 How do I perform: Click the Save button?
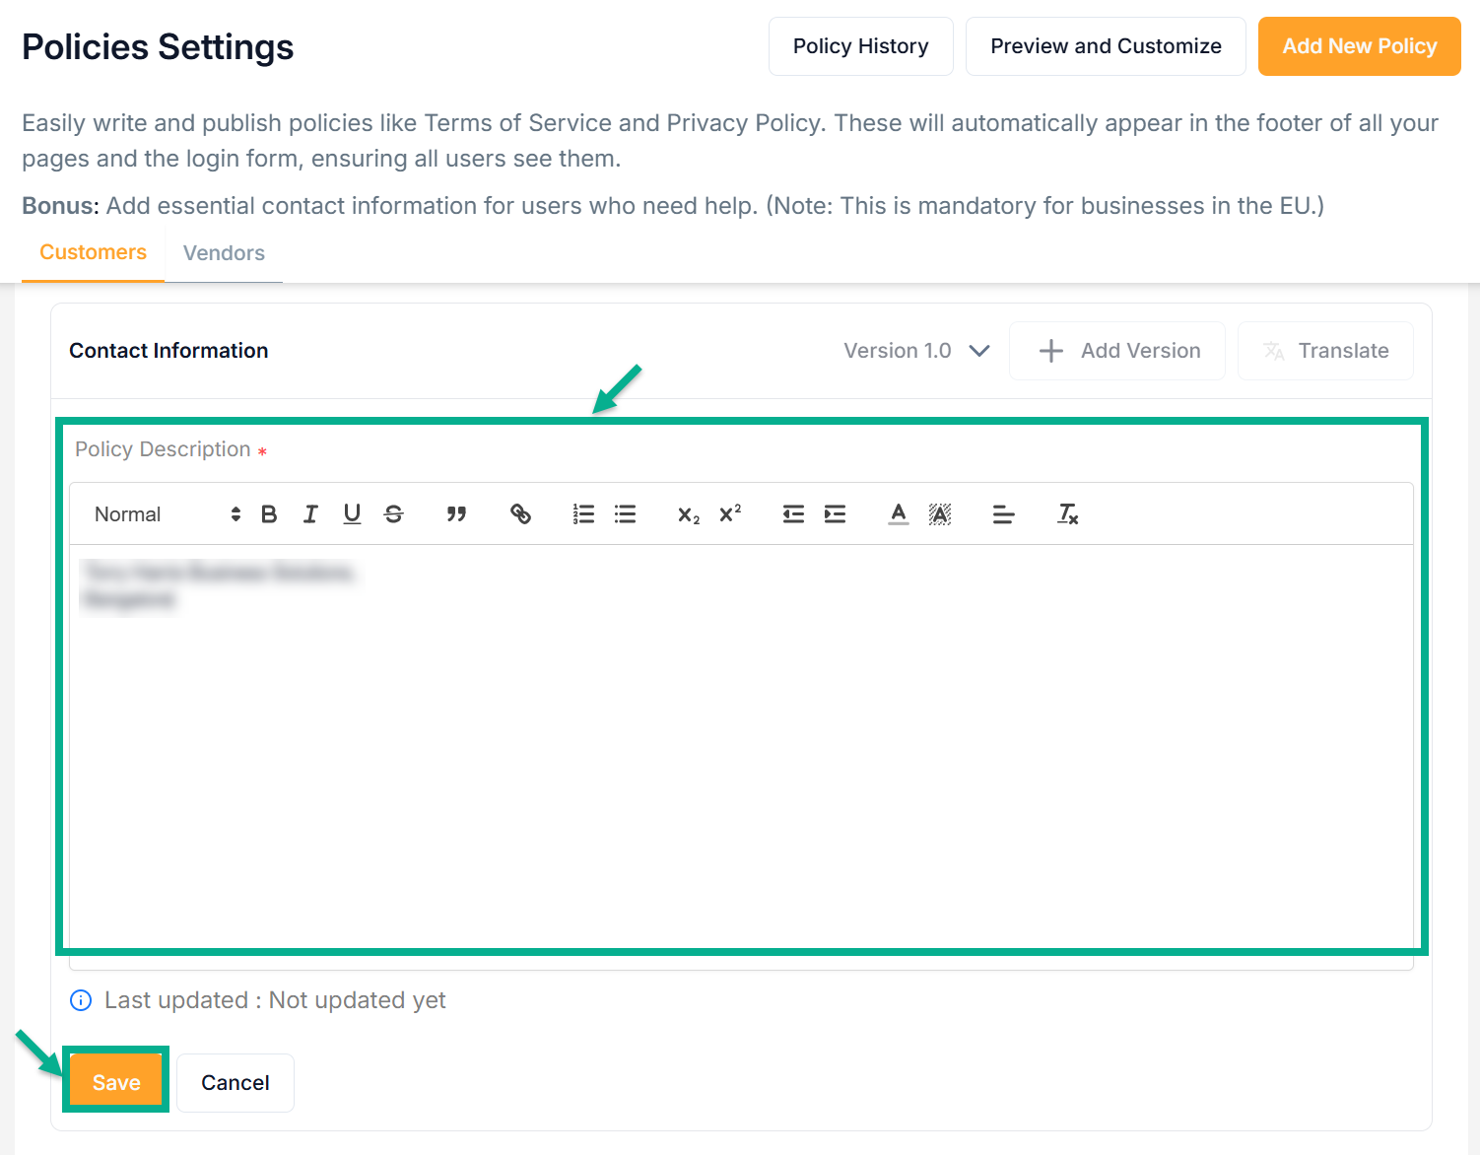pyautogui.click(x=116, y=1082)
